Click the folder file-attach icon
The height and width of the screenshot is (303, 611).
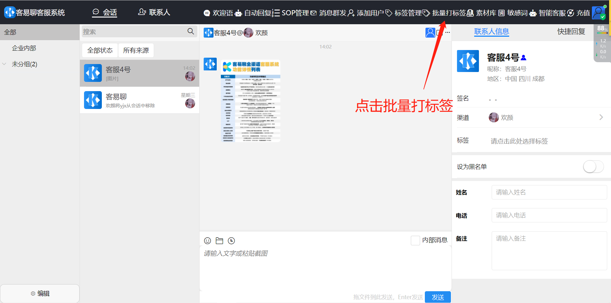coord(219,241)
